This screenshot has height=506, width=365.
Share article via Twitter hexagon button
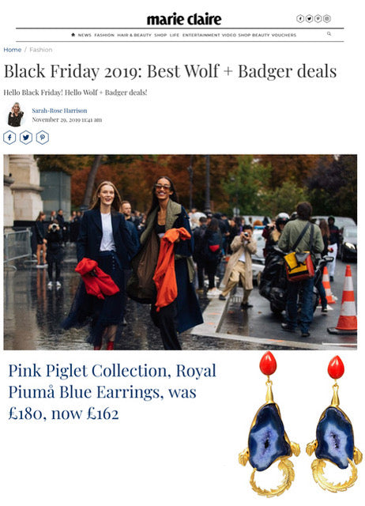pyautogui.click(x=26, y=138)
